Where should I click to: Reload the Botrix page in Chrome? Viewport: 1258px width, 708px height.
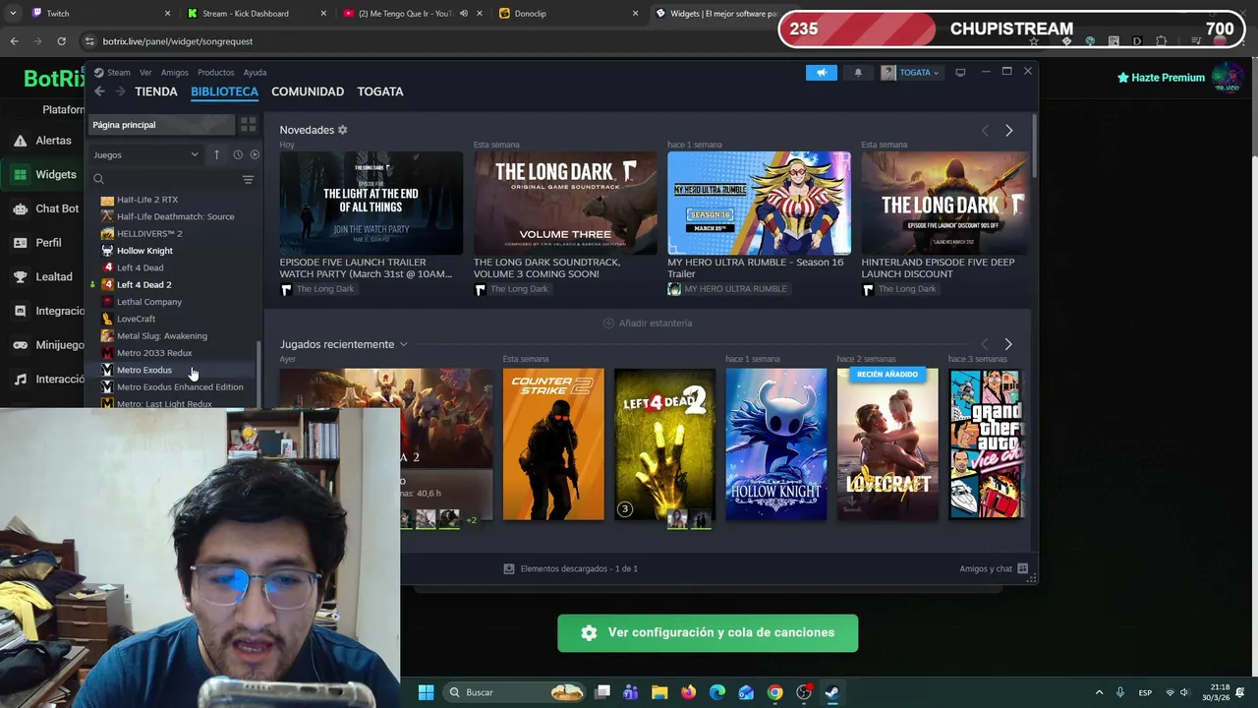point(61,41)
